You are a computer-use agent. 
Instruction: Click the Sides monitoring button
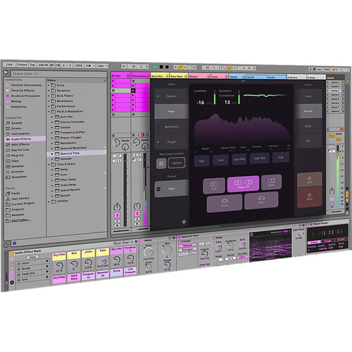(261, 200)
